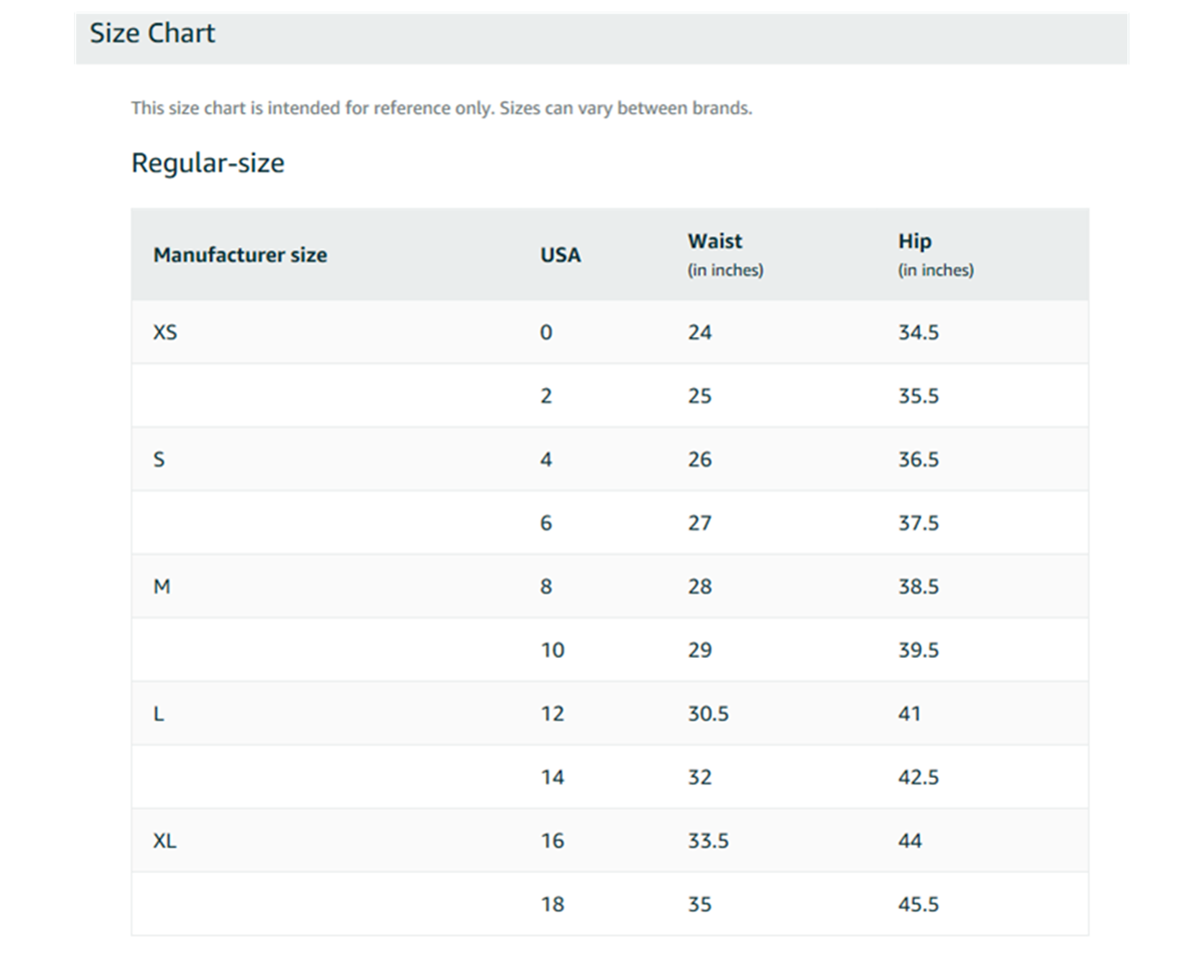Click USA size 12 cell
1183x968 pixels.
(x=552, y=714)
